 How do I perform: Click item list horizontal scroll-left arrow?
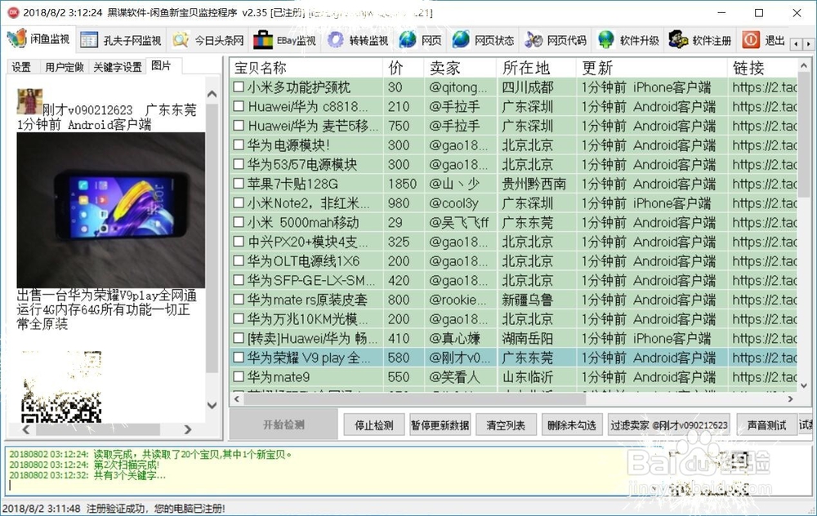pyautogui.click(x=237, y=399)
